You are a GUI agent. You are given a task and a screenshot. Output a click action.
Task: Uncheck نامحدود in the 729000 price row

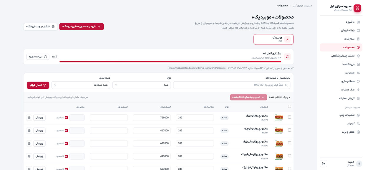(66, 118)
